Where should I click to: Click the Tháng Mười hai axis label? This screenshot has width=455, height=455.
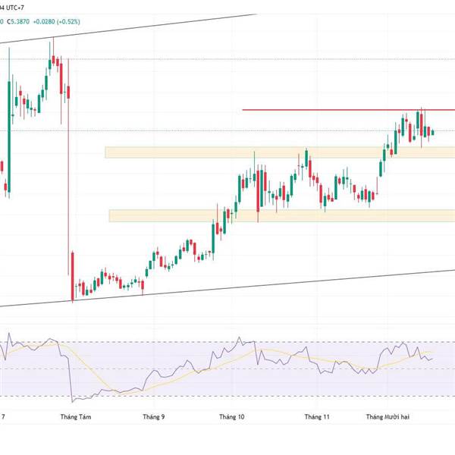(x=388, y=417)
